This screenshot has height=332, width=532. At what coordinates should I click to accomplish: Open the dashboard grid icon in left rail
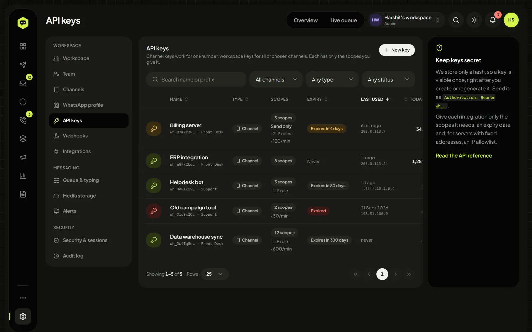(x=23, y=46)
